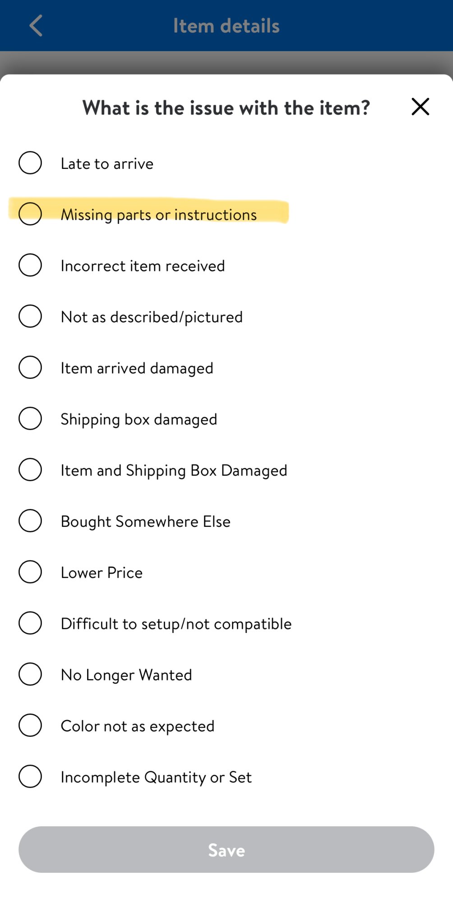
Task: Tap the Item details header title
Action: click(x=226, y=26)
